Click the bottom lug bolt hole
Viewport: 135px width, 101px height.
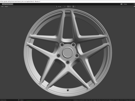coord(68,62)
